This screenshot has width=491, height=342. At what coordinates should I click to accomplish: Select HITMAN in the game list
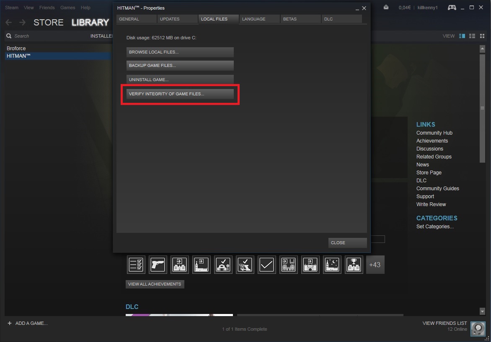(58, 56)
